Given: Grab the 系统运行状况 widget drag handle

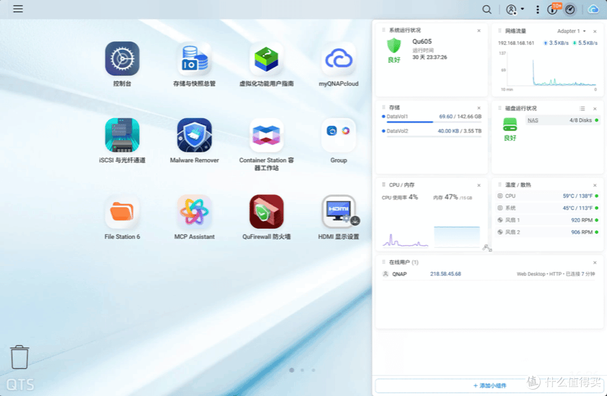Looking at the screenshot, I should [384, 30].
